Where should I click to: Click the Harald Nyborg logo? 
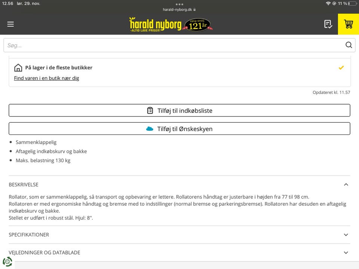pos(156,25)
